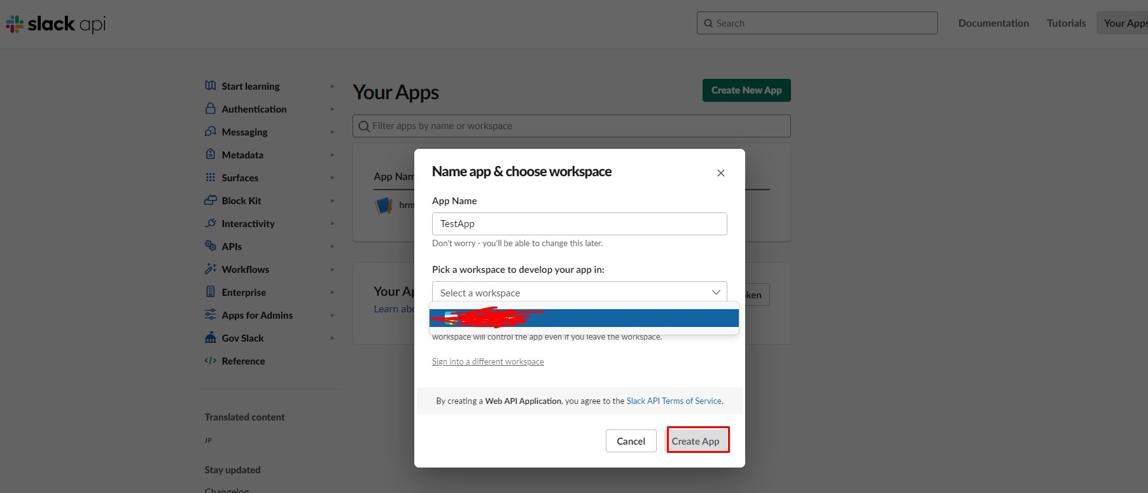The image size is (1148, 493).
Task: Click the Reference code brackets icon
Action: point(211,361)
